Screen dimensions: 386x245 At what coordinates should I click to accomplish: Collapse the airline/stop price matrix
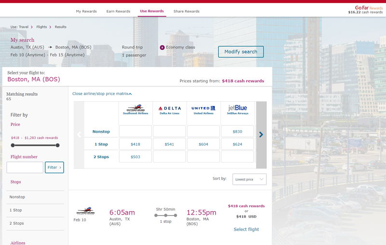(102, 94)
